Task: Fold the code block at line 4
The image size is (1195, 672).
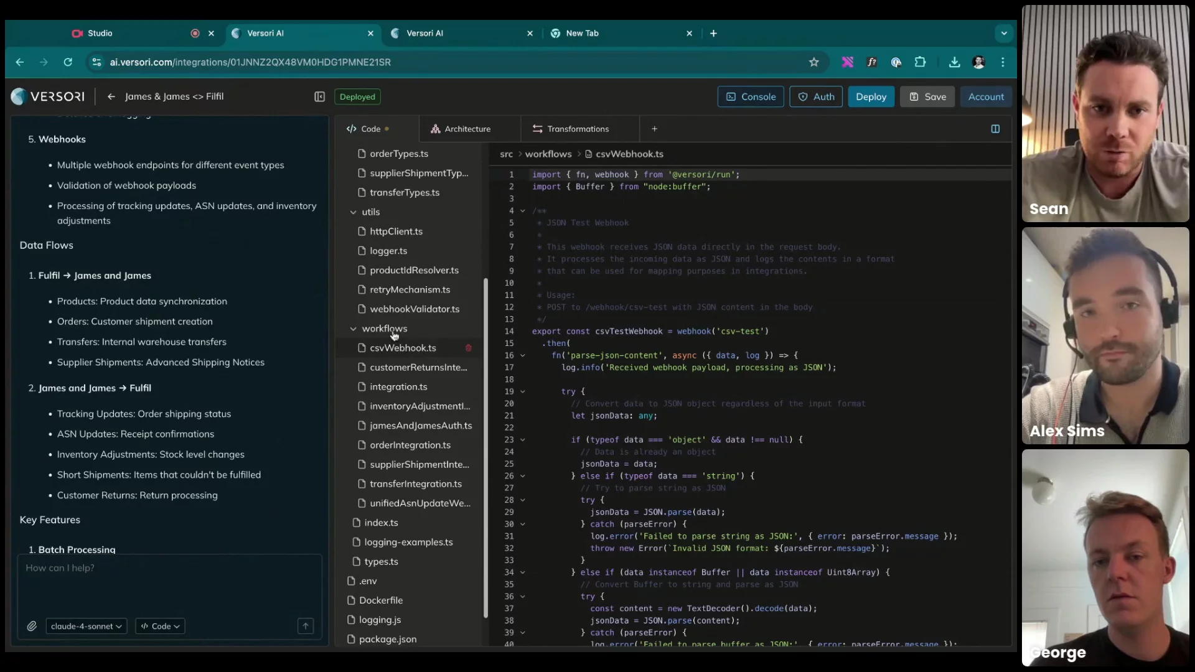Action: [x=522, y=211]
